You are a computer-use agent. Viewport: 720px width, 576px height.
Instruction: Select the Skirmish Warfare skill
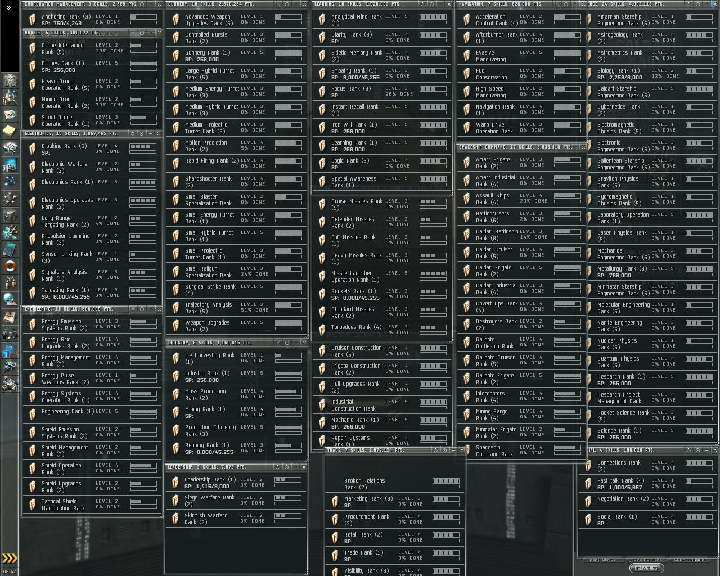point(236,519)
